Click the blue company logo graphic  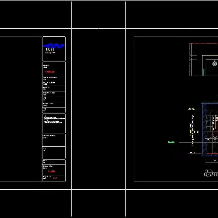[54, 45]
